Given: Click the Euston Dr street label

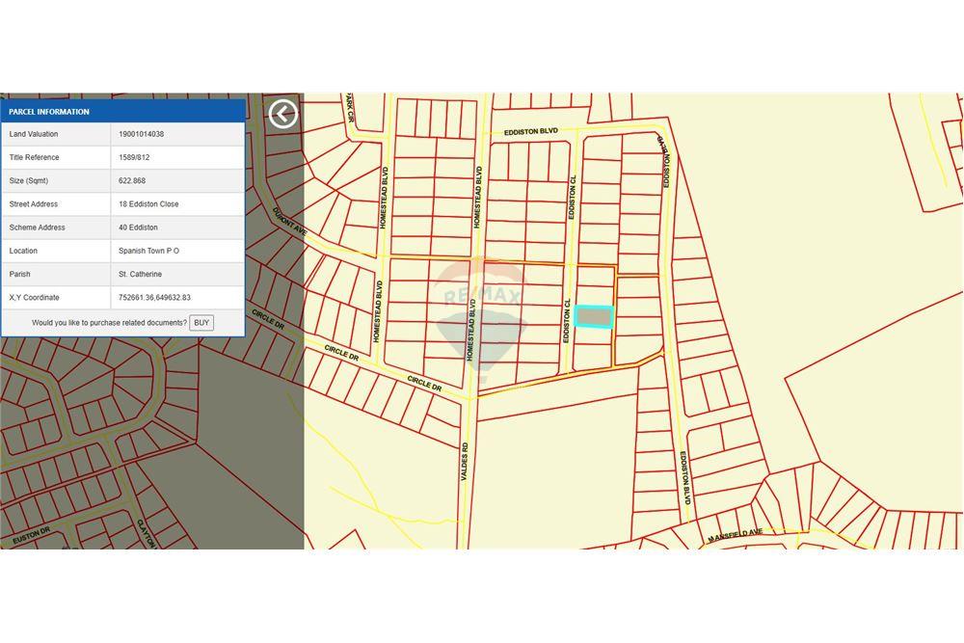Looking at the screenshot, I should 31,532.
